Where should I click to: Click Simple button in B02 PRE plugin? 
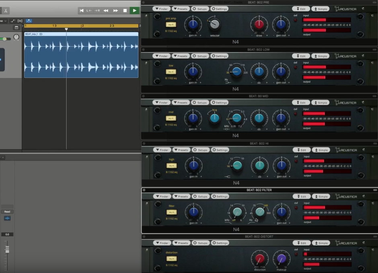[320, 9]
